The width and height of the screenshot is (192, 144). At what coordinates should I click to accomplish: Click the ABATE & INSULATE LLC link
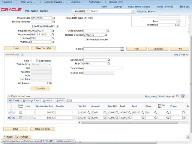45,26
